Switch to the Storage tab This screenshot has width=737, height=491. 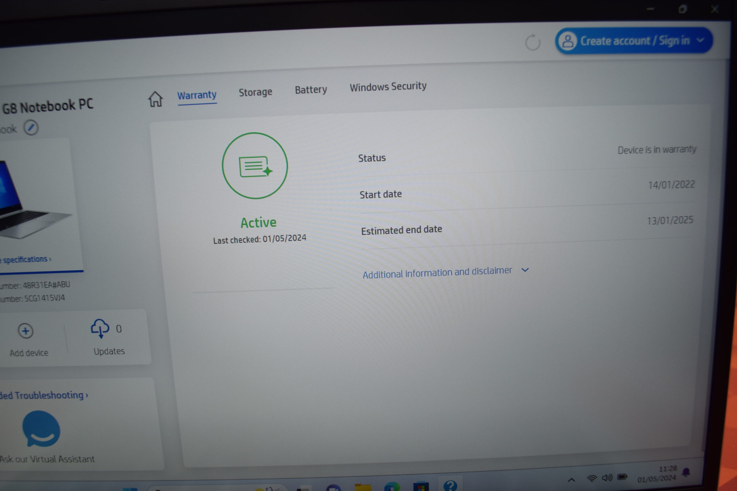pyautogui.click(x=255, y=92)
